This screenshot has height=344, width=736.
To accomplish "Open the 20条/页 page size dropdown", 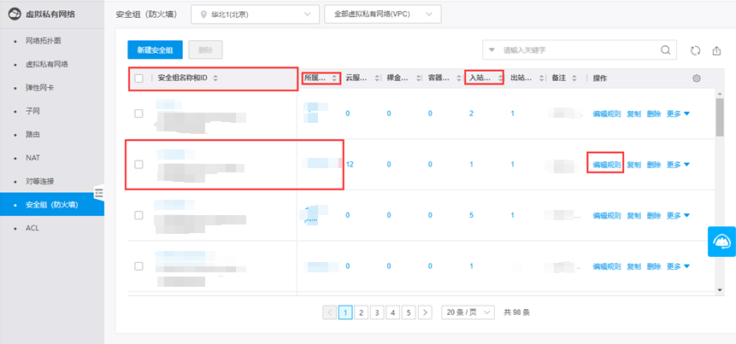I will [x=468, y=312].
